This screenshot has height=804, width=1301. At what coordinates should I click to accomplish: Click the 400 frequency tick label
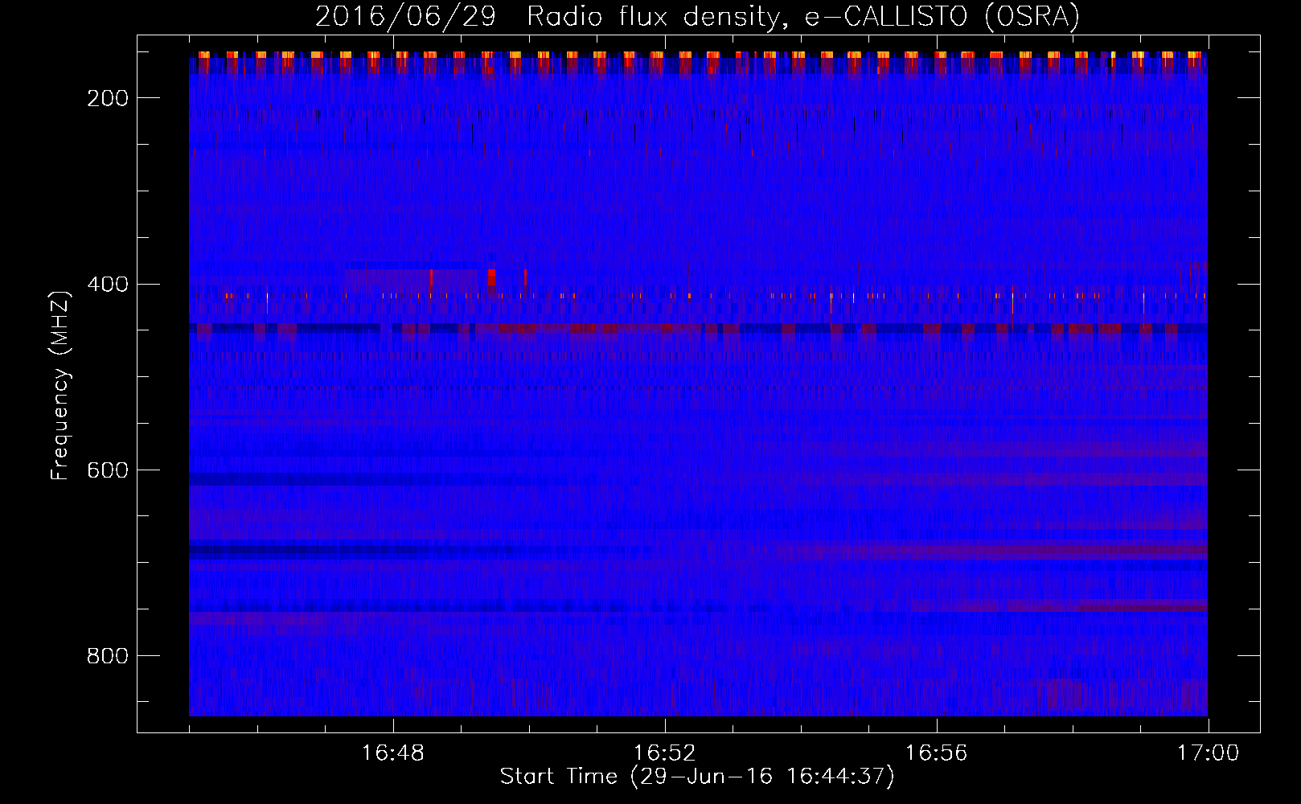tap(108, 285)
